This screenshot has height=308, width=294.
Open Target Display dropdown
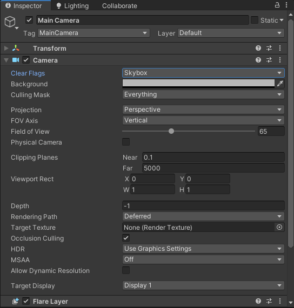[x=203, y=285]
